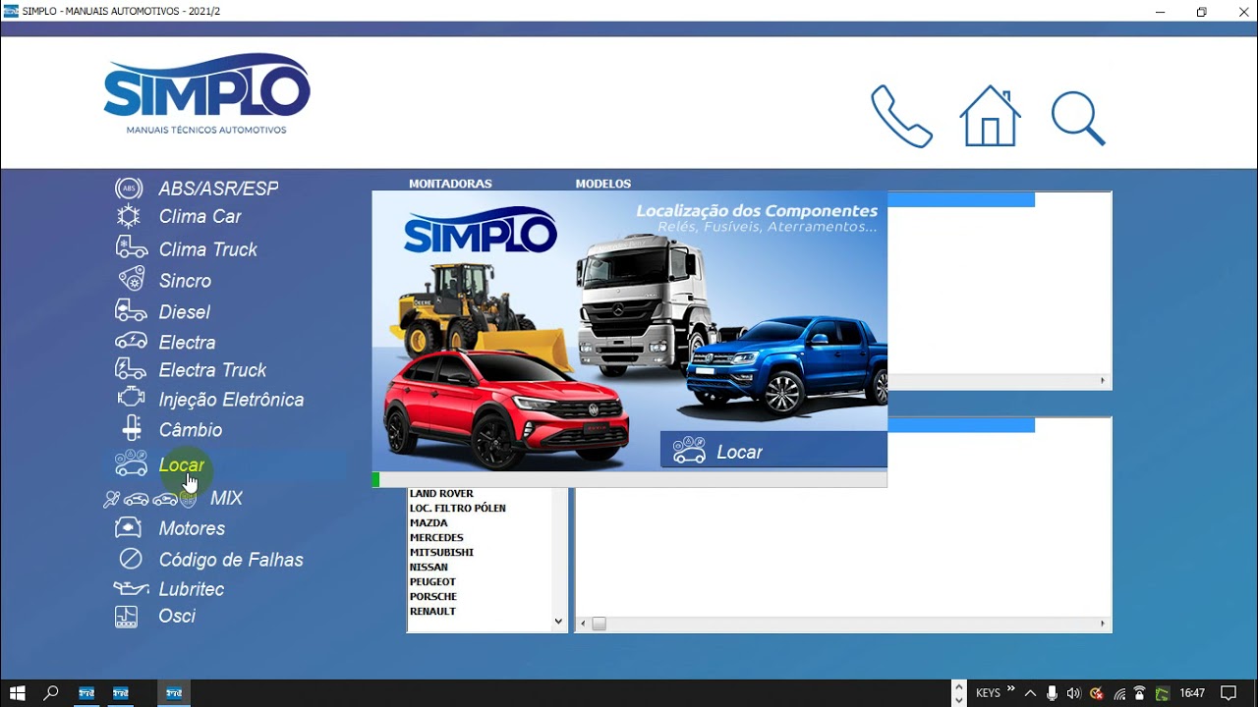1258x707 pixels.
Task: Expand hidden icons in the system tray
Action: coord(1029,692)
